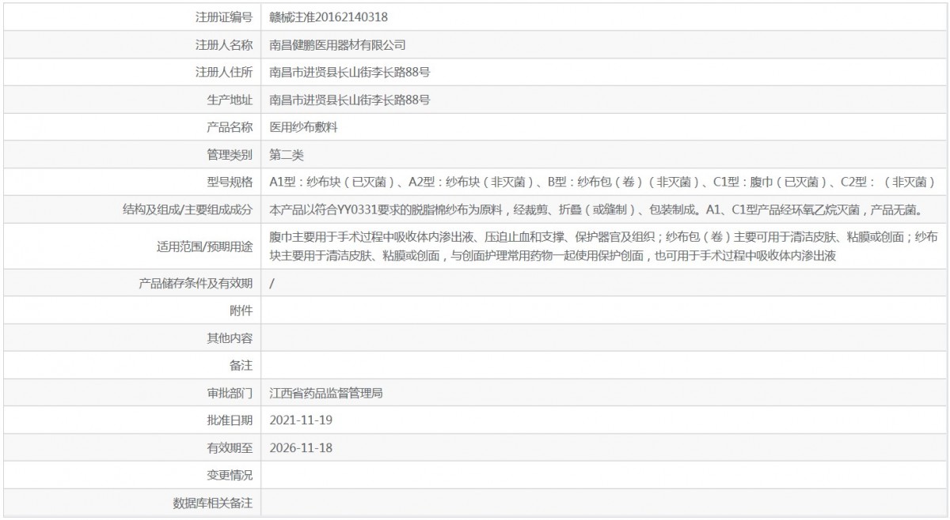This screenshot has height=520, width=950.
Task: Select approval date 2021-11-19
Action: point(302,420)
